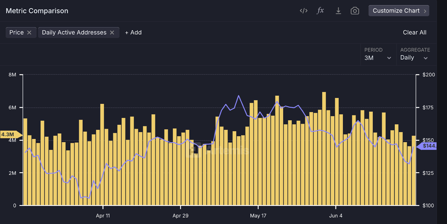Clear all selected metrics
The image size is (447, 224).
pos(415,33)
